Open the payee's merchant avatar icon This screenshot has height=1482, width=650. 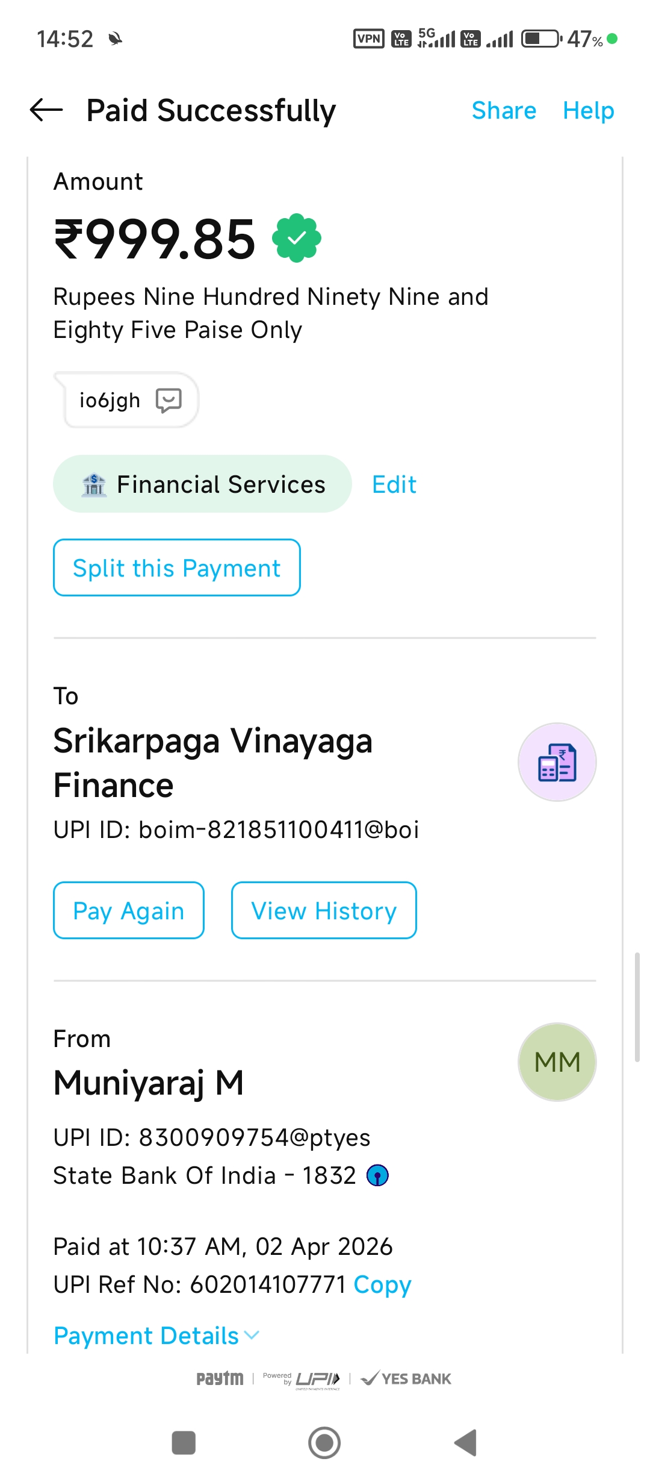[557, 762]
